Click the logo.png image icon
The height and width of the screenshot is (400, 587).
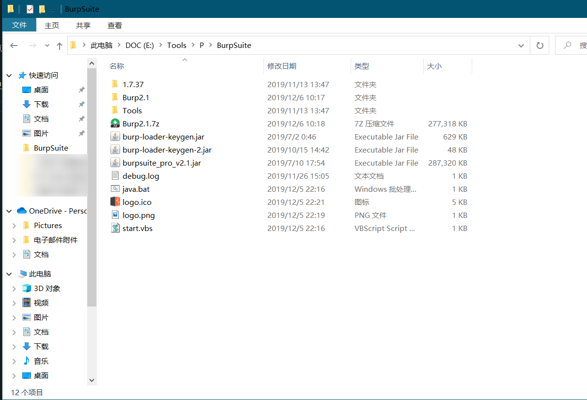pos(115,215)
